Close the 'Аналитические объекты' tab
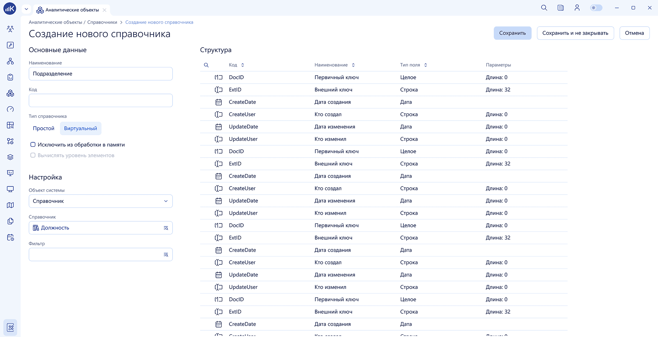This screenshot has height=337, width=658. (x=105, y=10)
